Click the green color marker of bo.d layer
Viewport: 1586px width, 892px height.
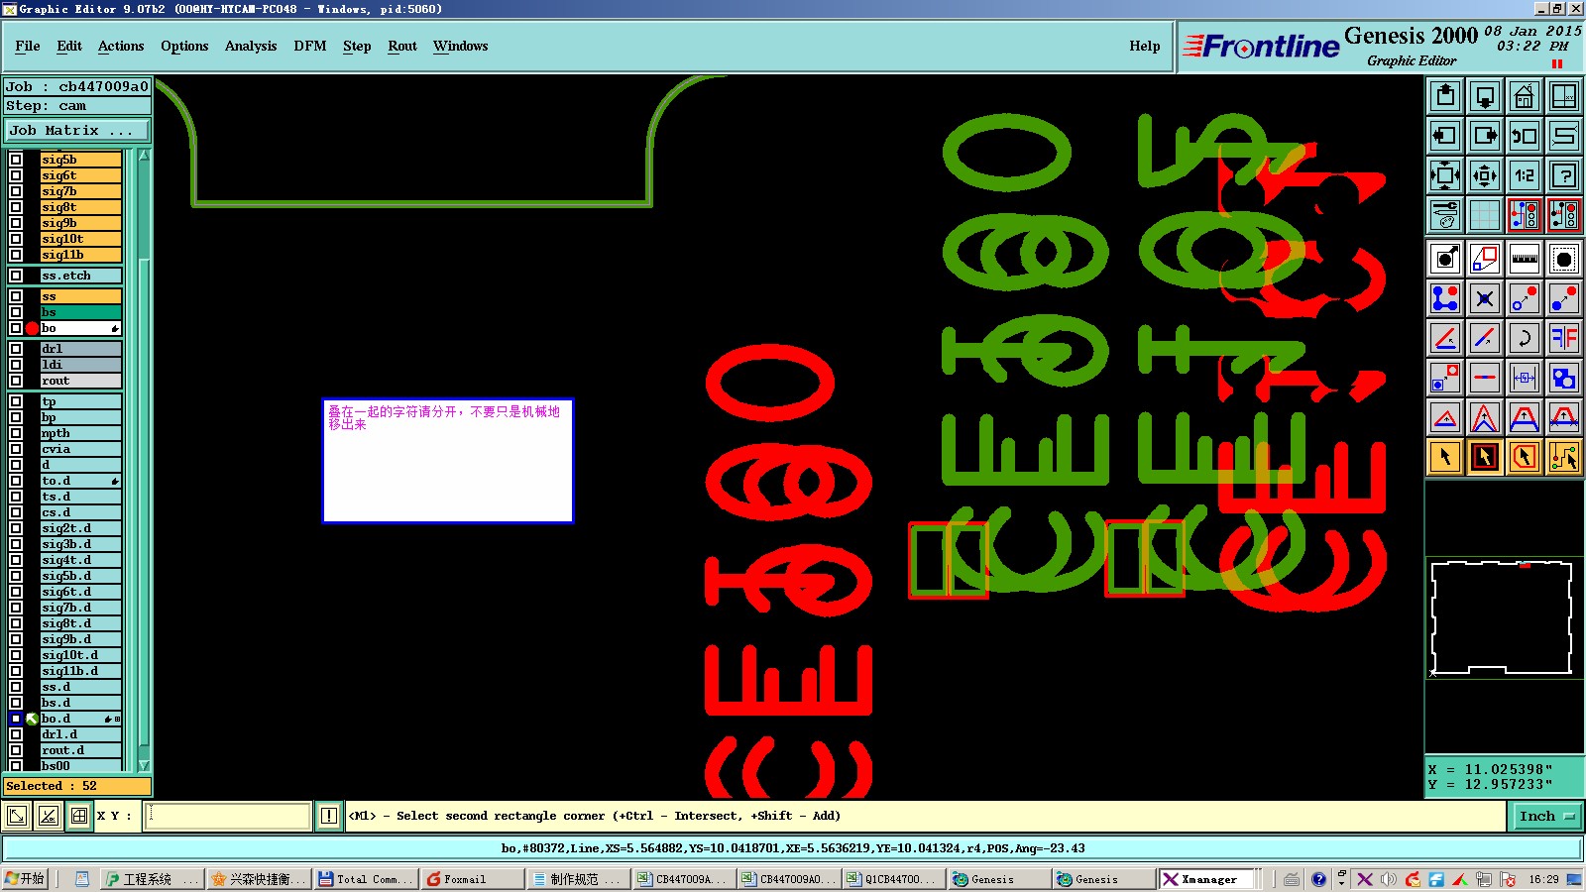point(32,719)
